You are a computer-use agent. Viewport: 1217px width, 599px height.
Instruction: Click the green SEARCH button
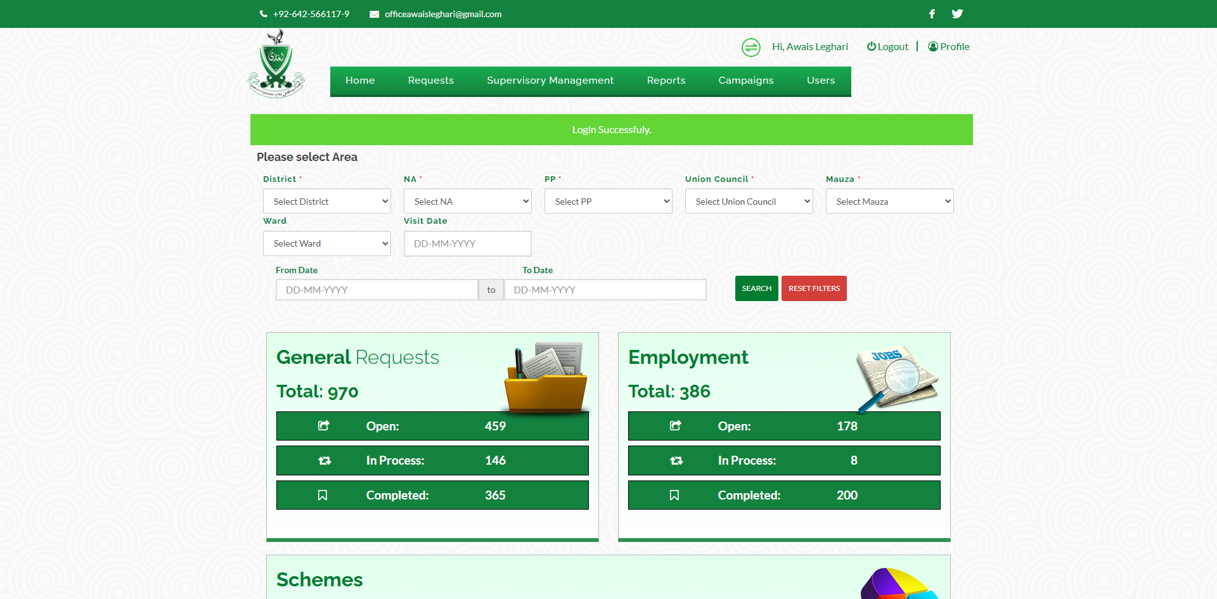pos(757,288)
